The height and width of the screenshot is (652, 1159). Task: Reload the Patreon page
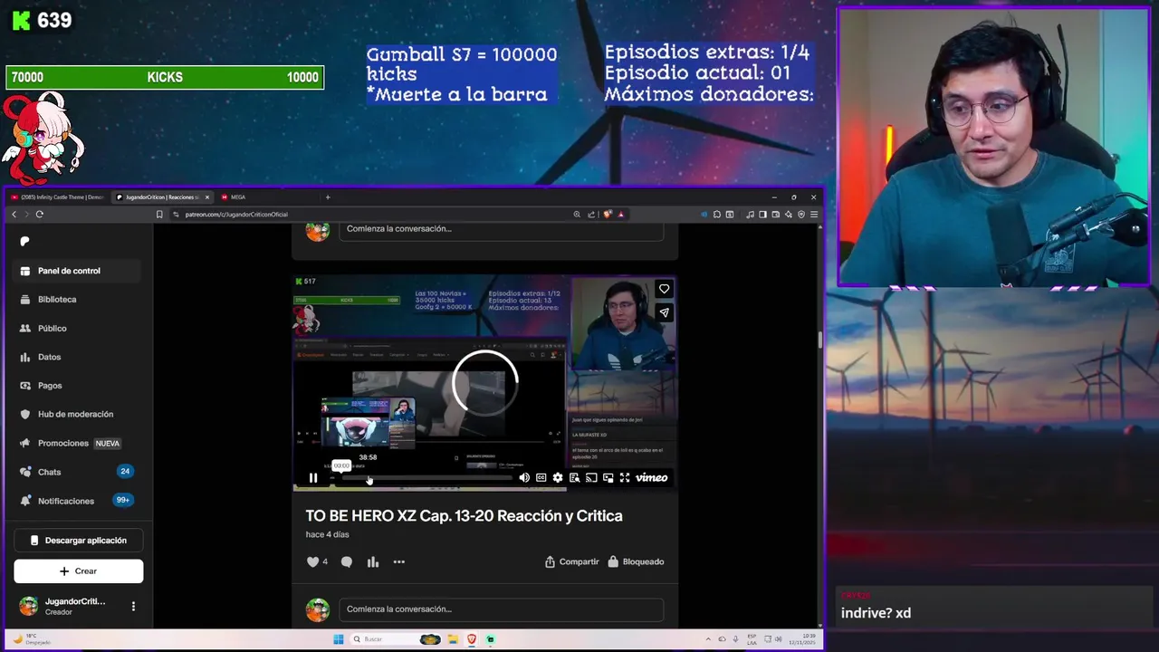(40, 215)
